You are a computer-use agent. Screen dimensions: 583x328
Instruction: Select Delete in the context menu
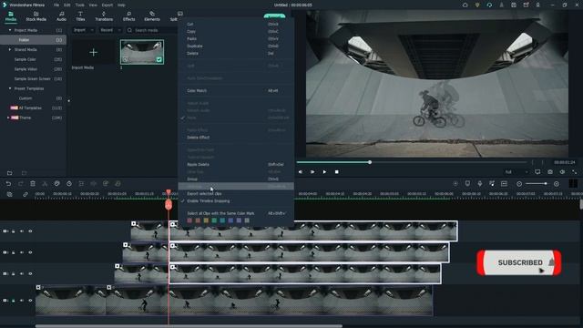pyautogui.click(x=236, y=54)
